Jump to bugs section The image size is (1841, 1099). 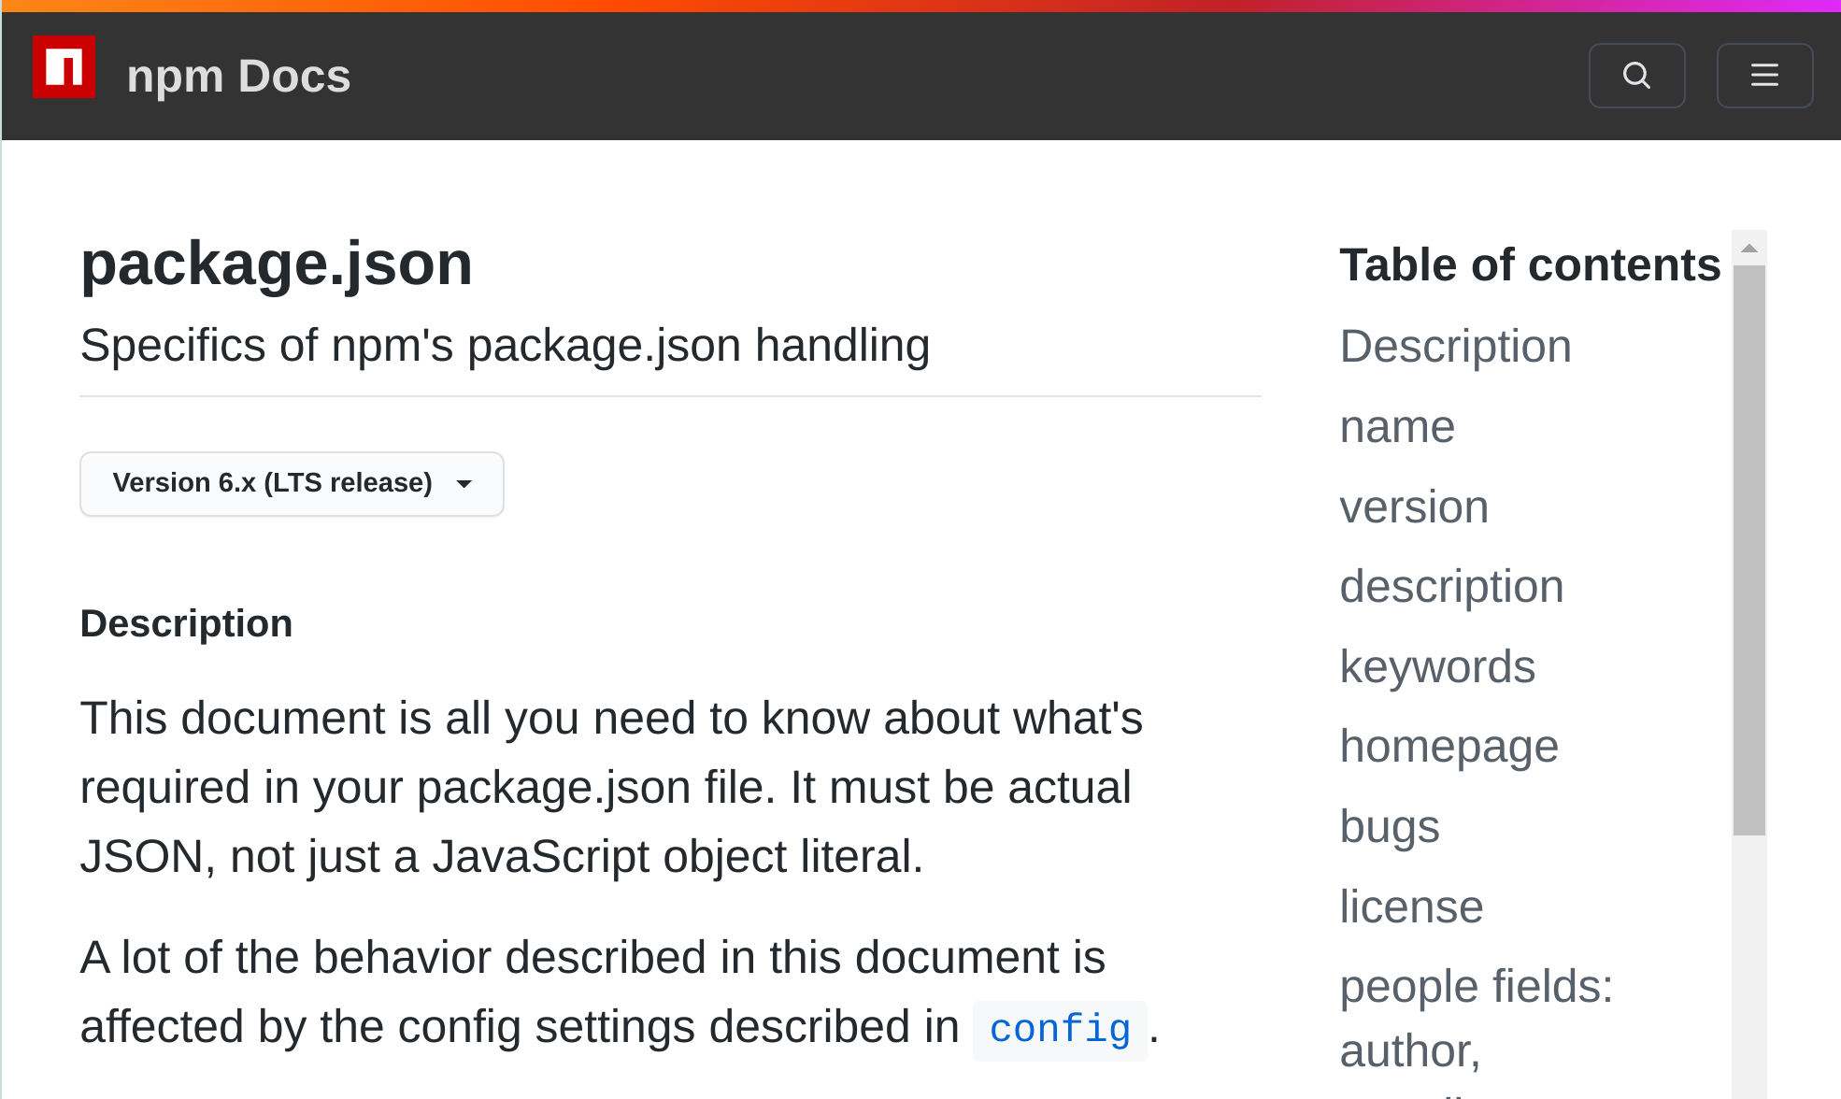[1389, 827]
